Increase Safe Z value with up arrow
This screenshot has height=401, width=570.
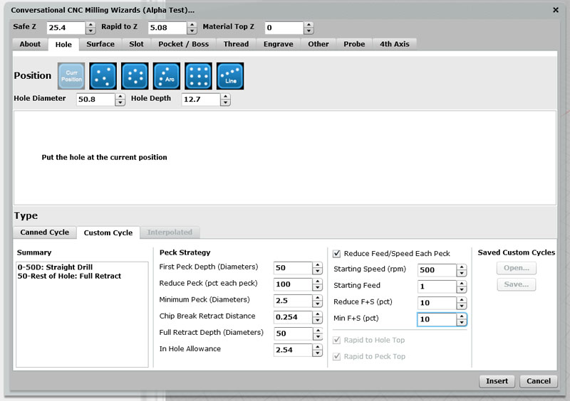pyautogui.click(x=90, y=25)
